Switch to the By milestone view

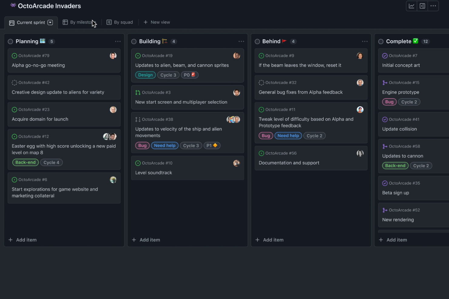click(x=79, y=22)
